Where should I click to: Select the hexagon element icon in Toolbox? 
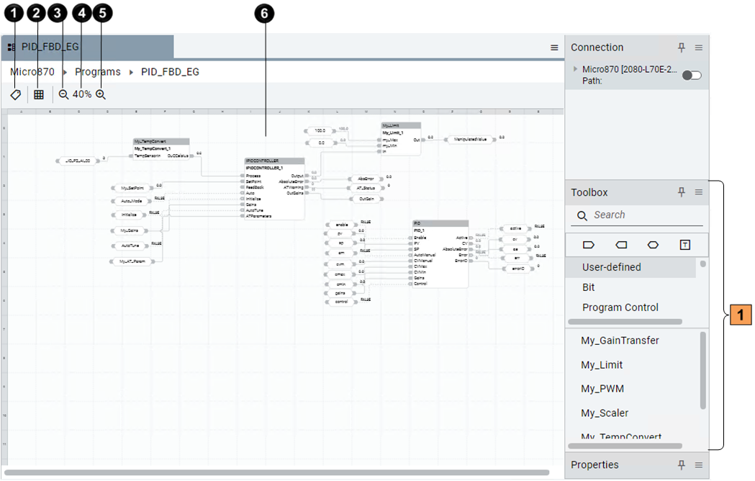(653, 245)
